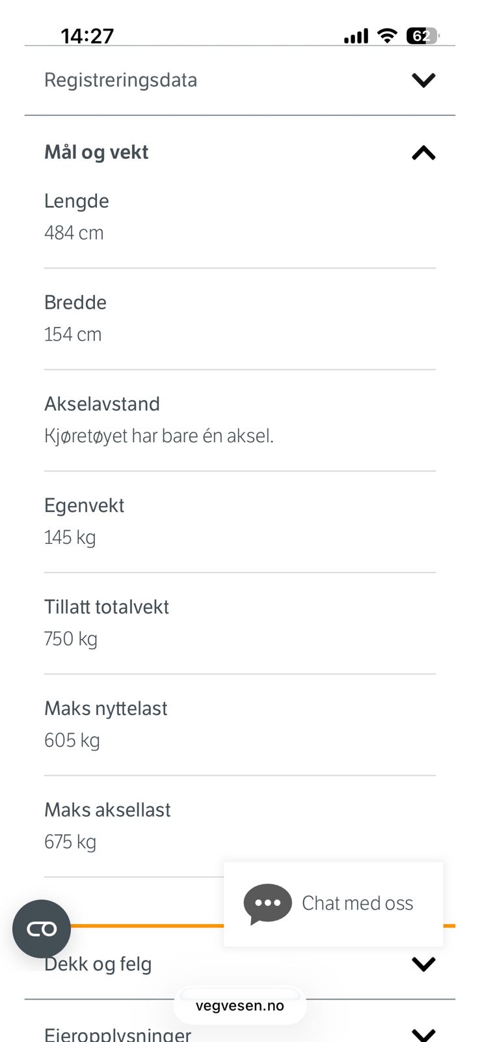The height and width of the screenshot is (1042, 480).
Task: Tap the round dark link-loop icon button
Action: (x=42, y=929)
